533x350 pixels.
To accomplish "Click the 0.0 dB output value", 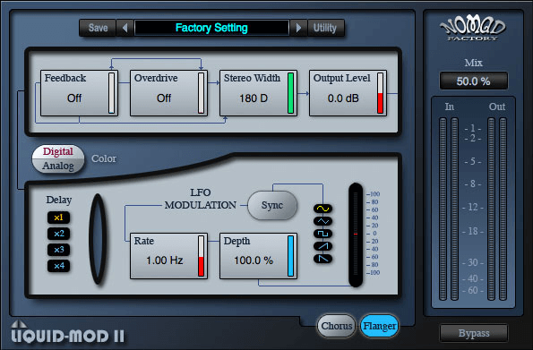I will tap(343, 98).
